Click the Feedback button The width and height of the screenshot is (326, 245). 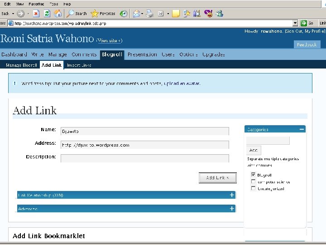point(307,44)
